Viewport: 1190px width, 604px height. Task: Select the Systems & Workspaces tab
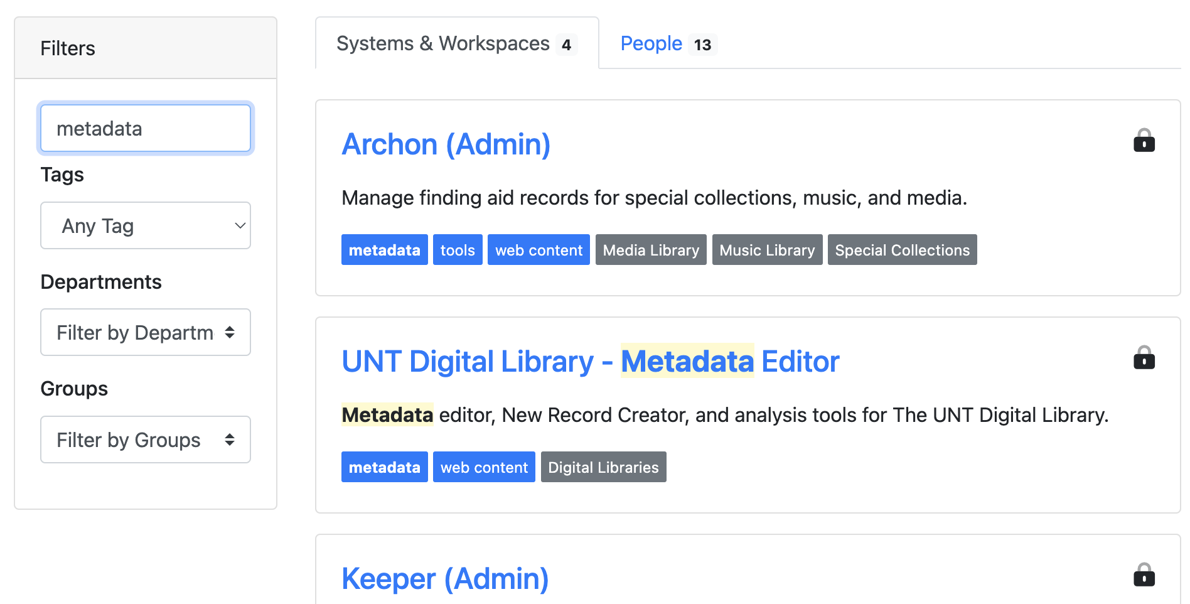[x=456, y=43]
